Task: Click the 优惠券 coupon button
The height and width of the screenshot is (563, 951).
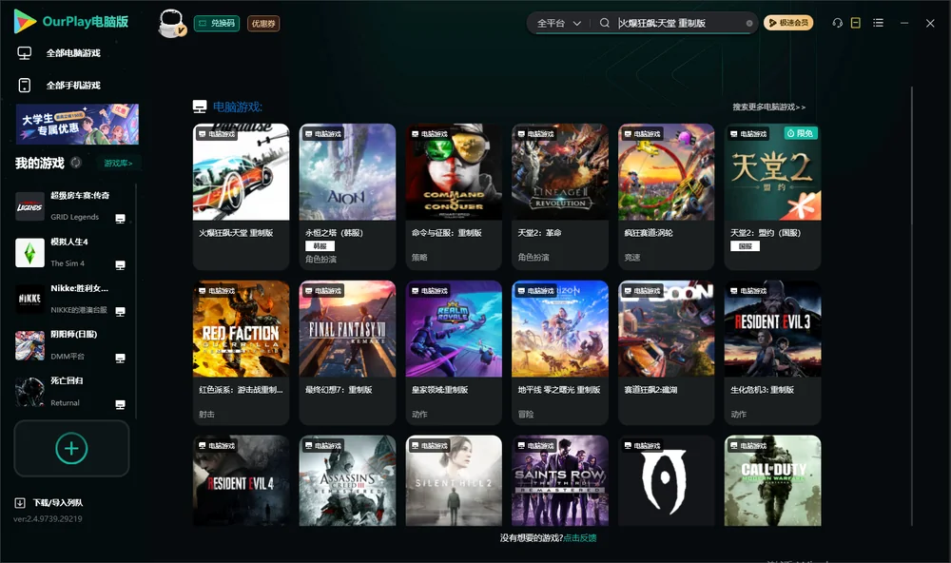Action: 263,24
